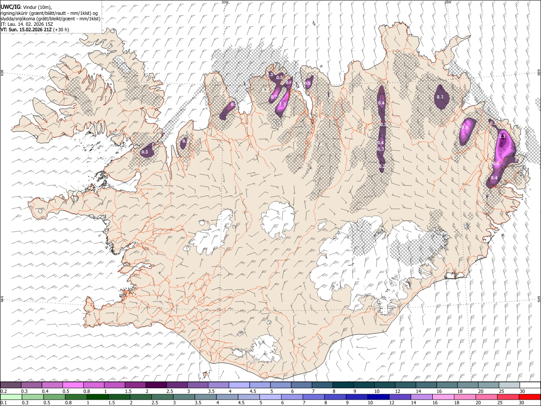Screen dimensions: 541x406
Task: Click the Langjökull glacier west of center
Action: tap(211, 235)
